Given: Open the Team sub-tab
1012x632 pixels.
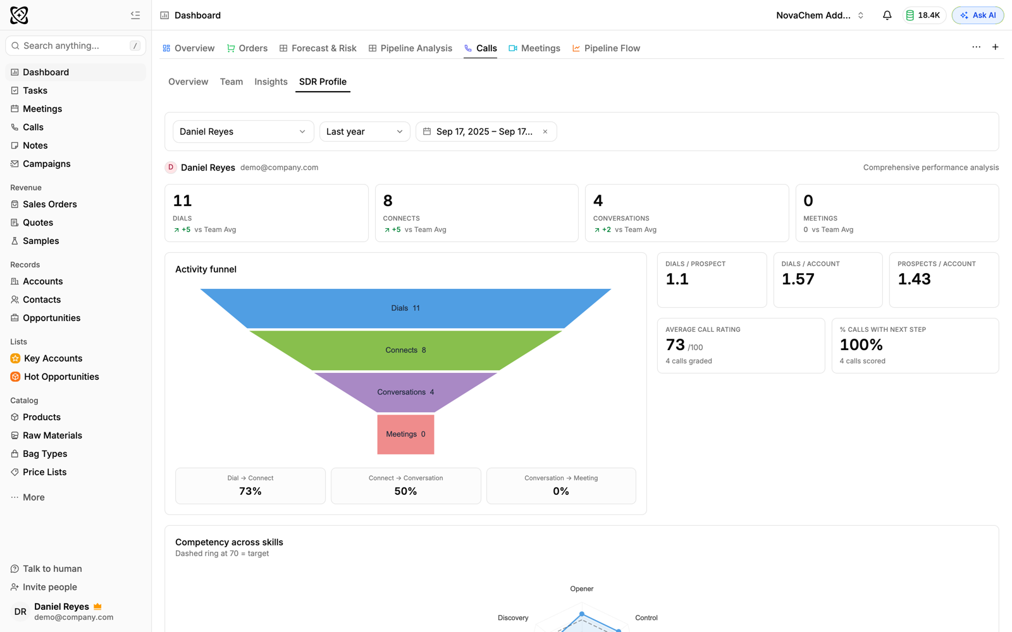Looking at the screenshot, I should click(231, 82).
